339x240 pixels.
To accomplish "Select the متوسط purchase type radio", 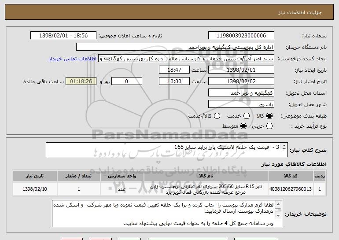I will (x=243, y=126).
